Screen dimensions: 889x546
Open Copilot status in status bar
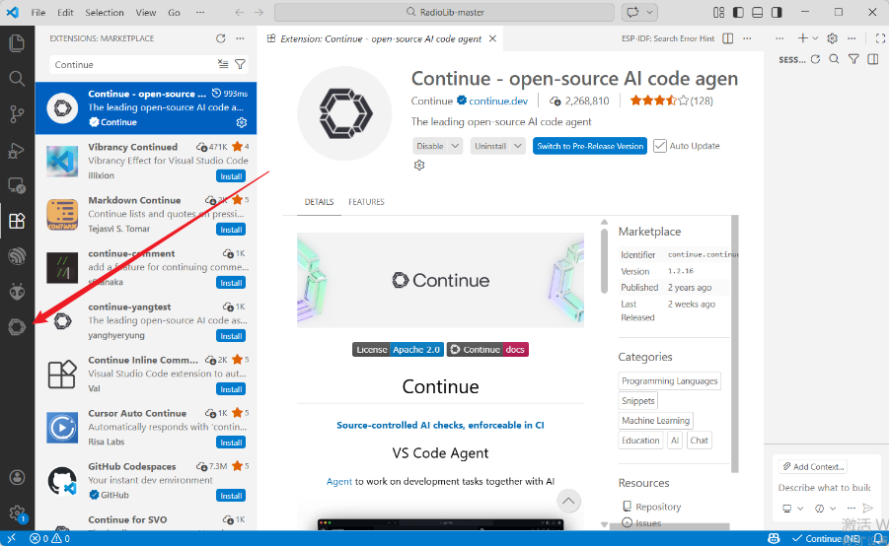(774, 538)
